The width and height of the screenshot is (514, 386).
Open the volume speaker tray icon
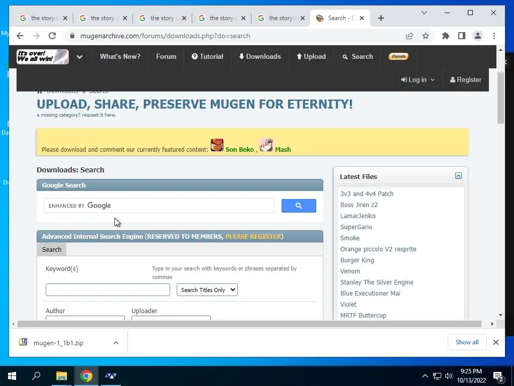(x=448, y=376)
